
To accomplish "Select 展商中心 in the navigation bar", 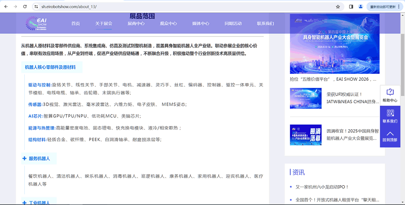I will (136, 24).
